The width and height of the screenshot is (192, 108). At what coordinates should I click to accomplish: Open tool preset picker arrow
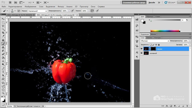7,11
